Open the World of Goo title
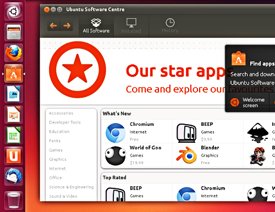This screenshot has height=212, width=275. click(146, 148)
